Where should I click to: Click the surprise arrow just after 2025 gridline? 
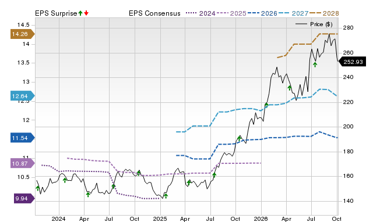click(166, 196)
